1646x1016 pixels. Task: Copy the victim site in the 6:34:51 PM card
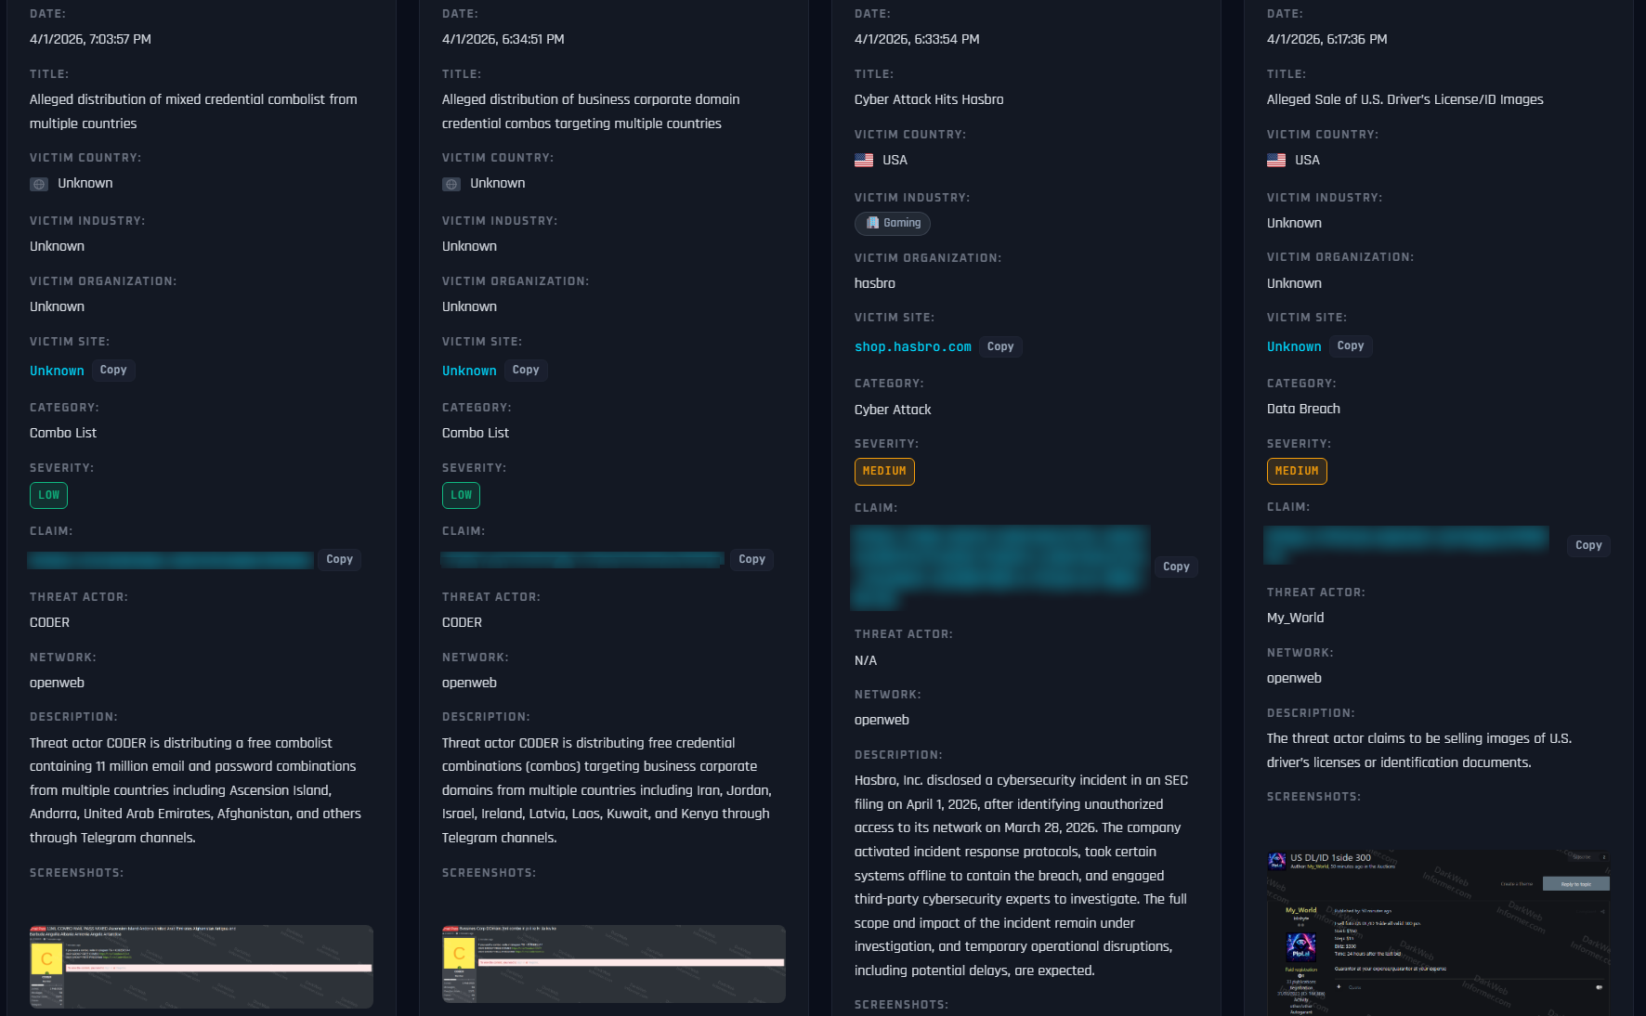525,370
